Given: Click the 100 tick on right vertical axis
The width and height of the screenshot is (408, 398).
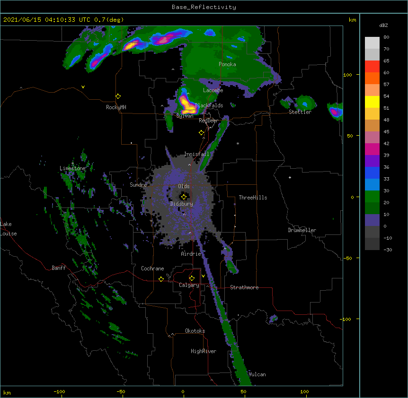Looking at the screenshot, I should coord(347,75).
